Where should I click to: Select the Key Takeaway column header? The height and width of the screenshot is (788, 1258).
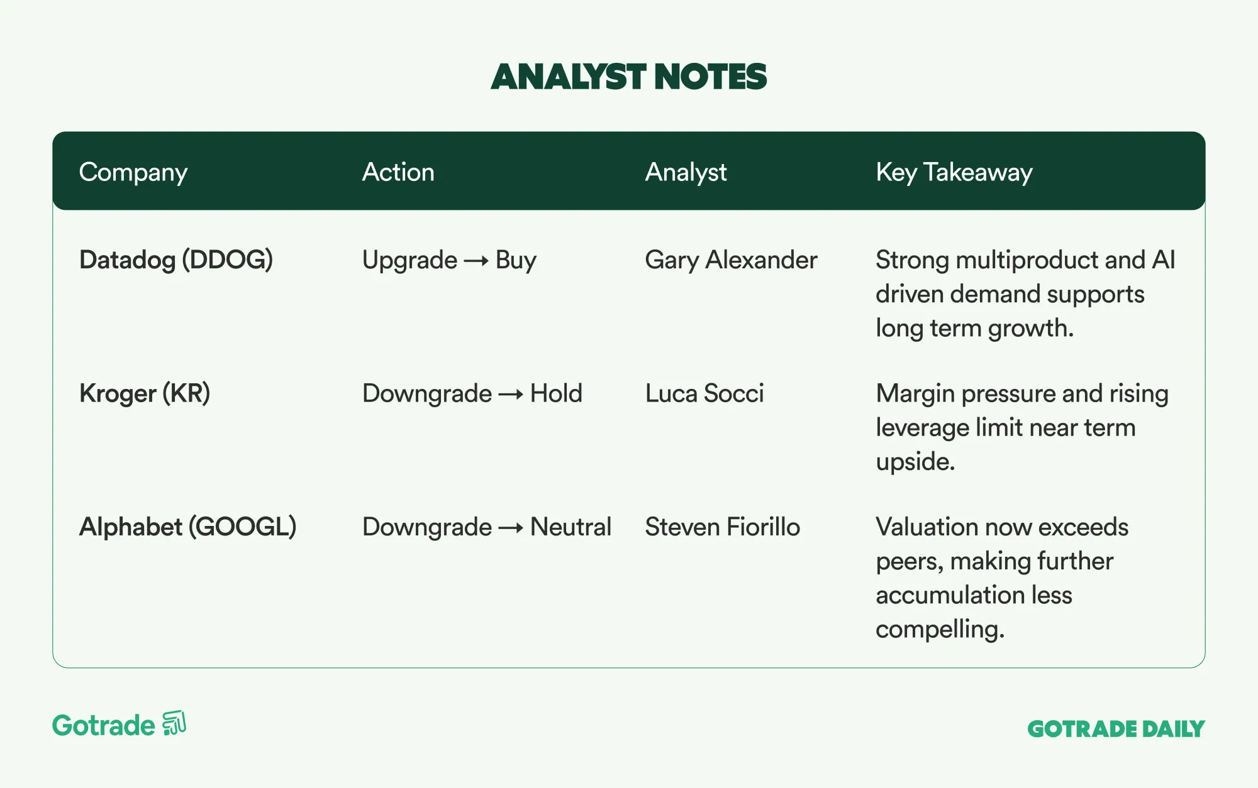(954, 172)
